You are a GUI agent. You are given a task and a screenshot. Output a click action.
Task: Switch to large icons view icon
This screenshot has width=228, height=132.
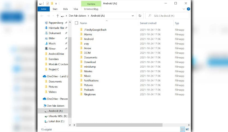pos(187,129)
